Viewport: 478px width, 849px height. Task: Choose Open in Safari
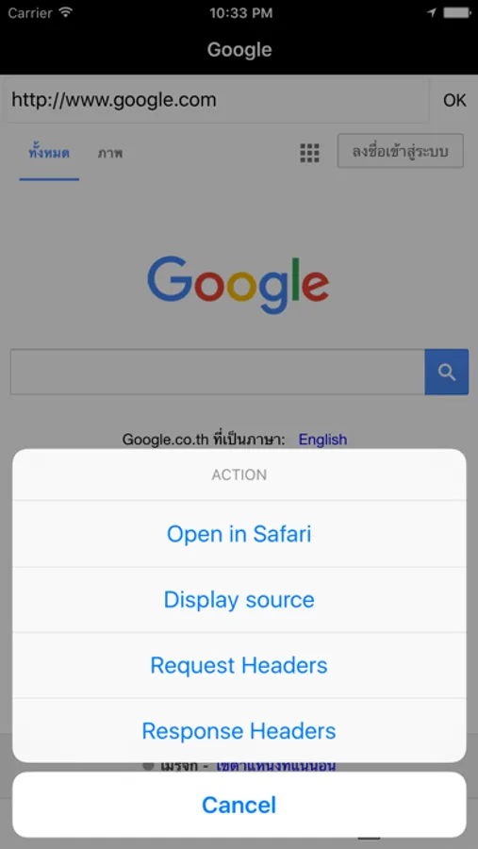pos(239,534)
